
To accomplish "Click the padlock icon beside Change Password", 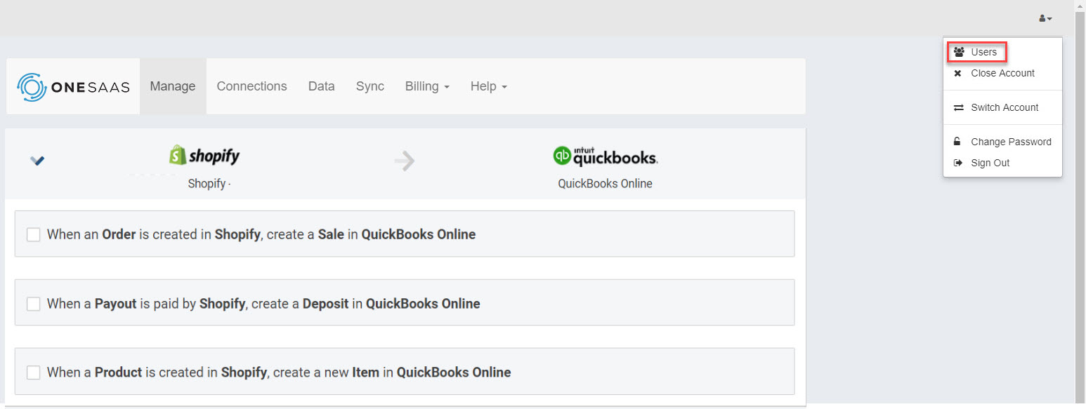I will click(957, 141).
